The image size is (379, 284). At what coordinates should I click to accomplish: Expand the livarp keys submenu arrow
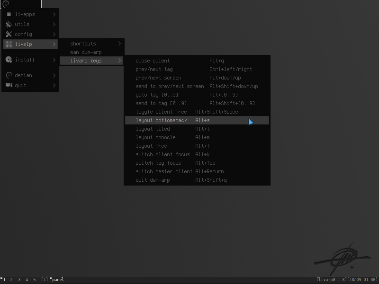click(119, 61)
